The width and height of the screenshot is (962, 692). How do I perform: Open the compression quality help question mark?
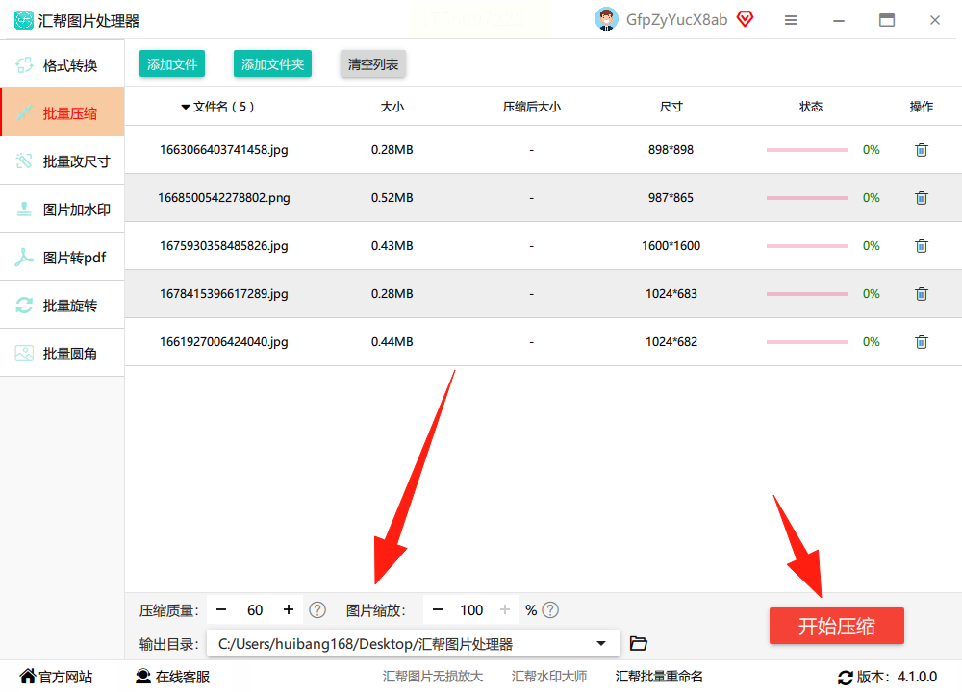[x=317, y=610]
